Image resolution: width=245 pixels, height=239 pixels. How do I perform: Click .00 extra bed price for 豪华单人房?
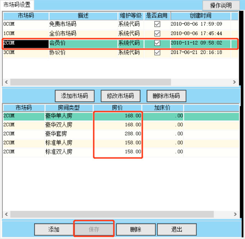click(179, 116)
